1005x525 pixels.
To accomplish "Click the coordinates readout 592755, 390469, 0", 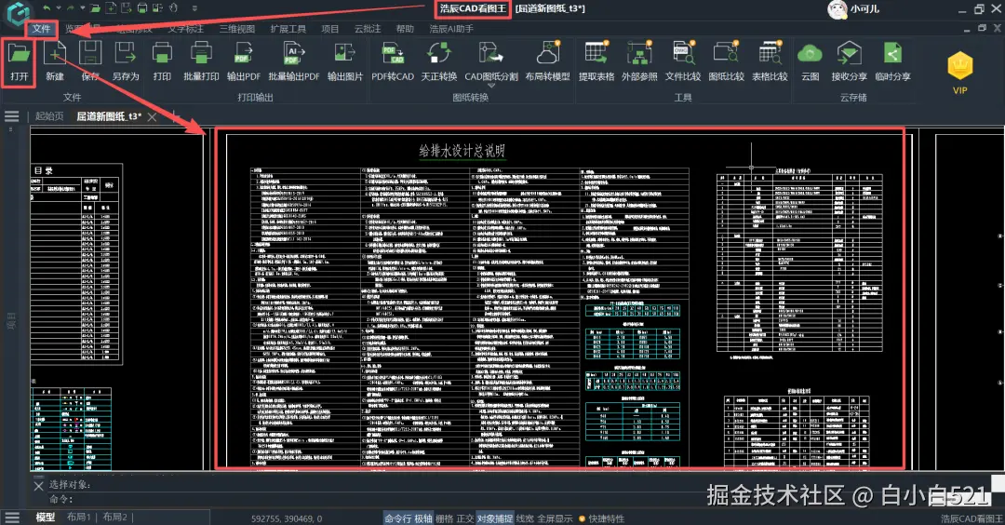I will [x=287, y=518].
